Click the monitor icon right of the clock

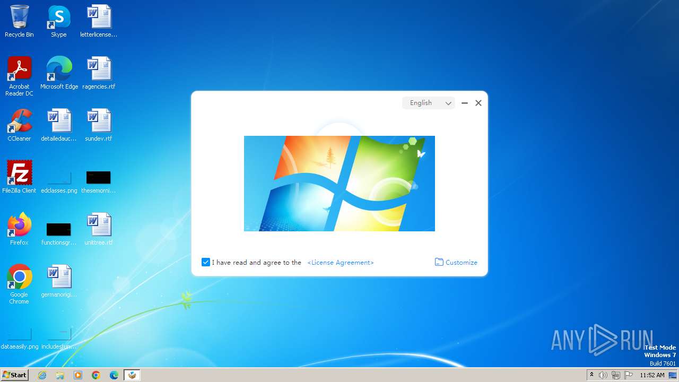click(x=673, y=375)
